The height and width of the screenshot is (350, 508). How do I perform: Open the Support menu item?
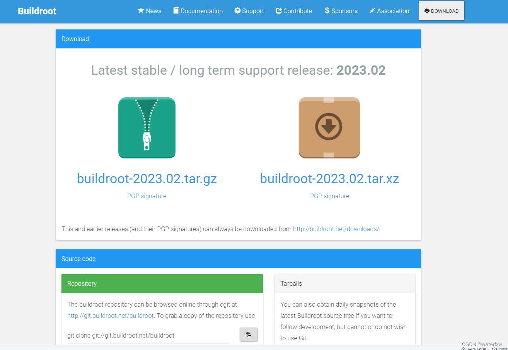click(x=249, y=11)
